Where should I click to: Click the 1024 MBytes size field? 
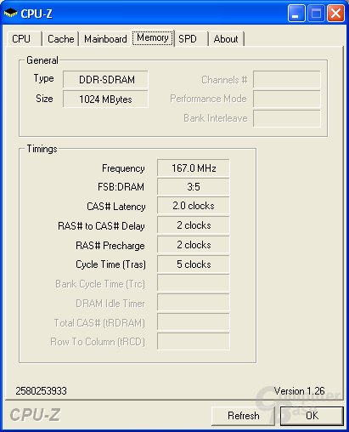pos(105,99)
